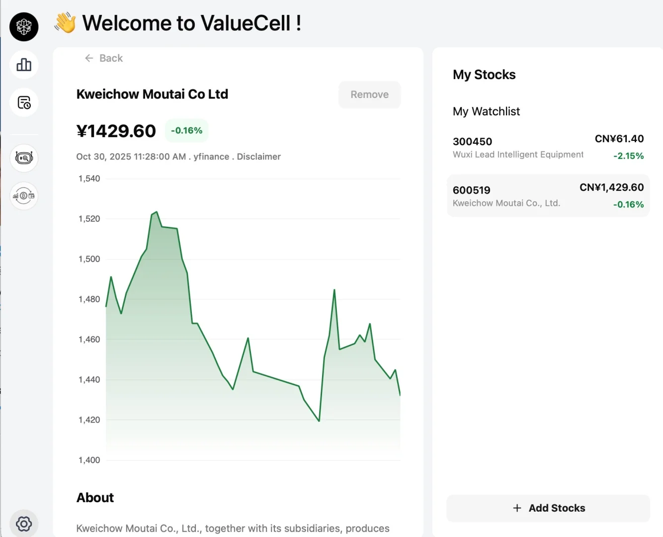
Task: Open settings via the gear icon
Action: click(24, 523)
